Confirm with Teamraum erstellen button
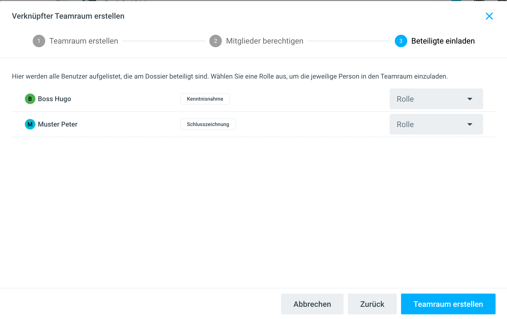Screen dimensions: 507x319 point(448,304)
